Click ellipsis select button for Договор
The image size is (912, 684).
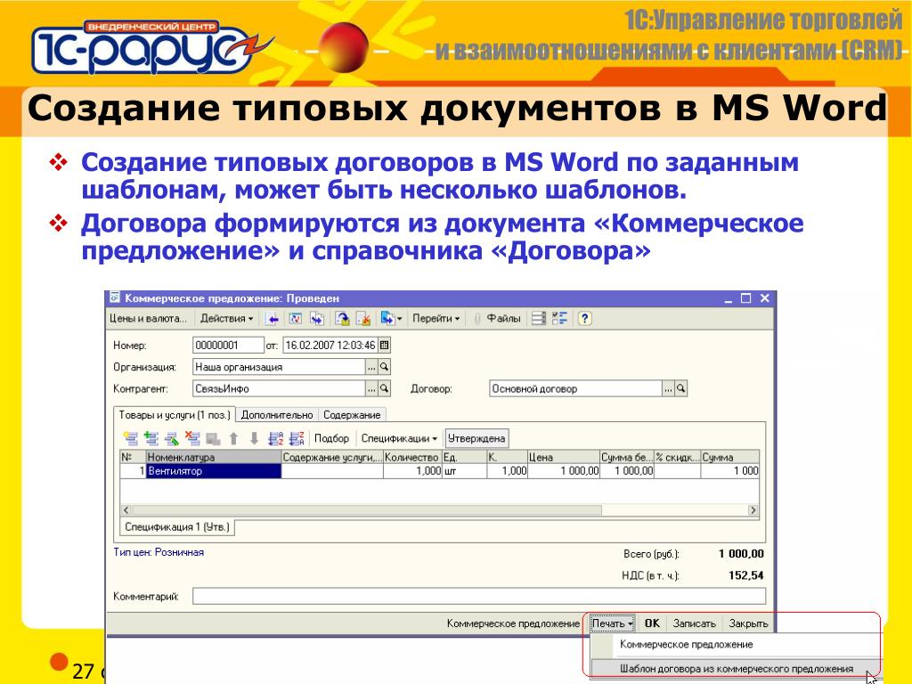click(668, 388)
